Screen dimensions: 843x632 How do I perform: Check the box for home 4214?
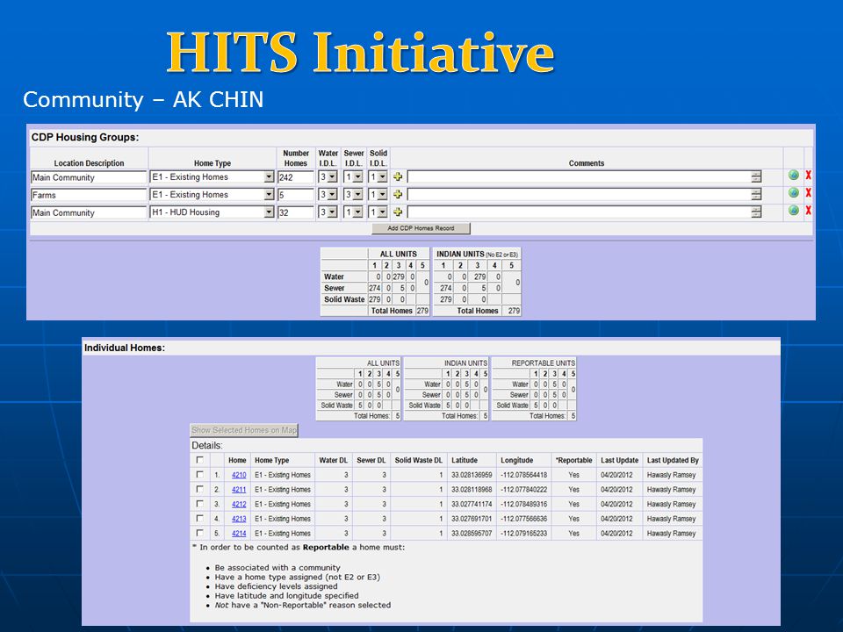tap(200, 533)
